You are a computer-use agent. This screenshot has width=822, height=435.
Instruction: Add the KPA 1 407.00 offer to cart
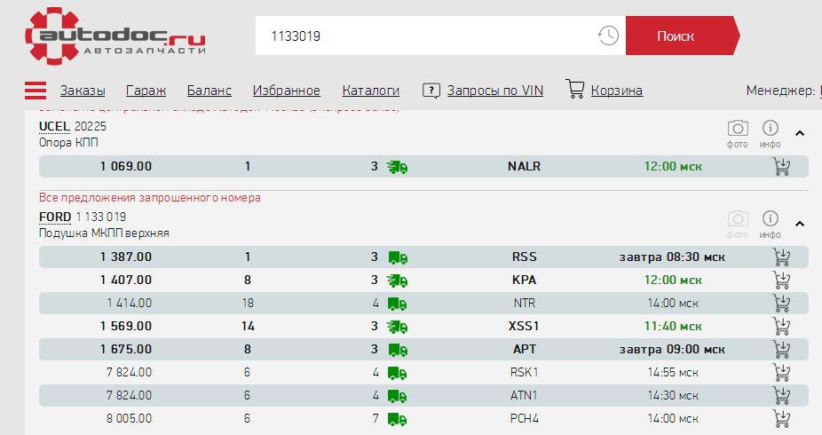(x=782, y=281)
